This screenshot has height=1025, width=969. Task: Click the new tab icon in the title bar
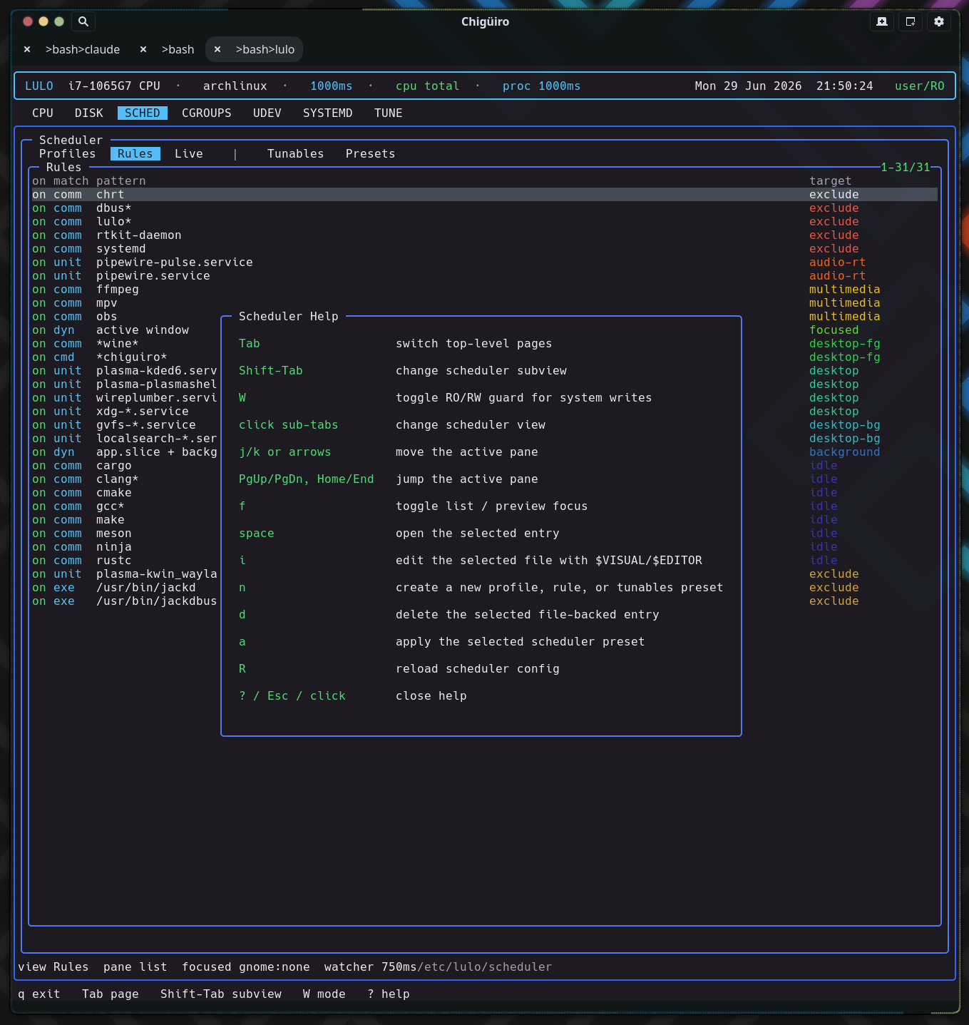[882, 21]
